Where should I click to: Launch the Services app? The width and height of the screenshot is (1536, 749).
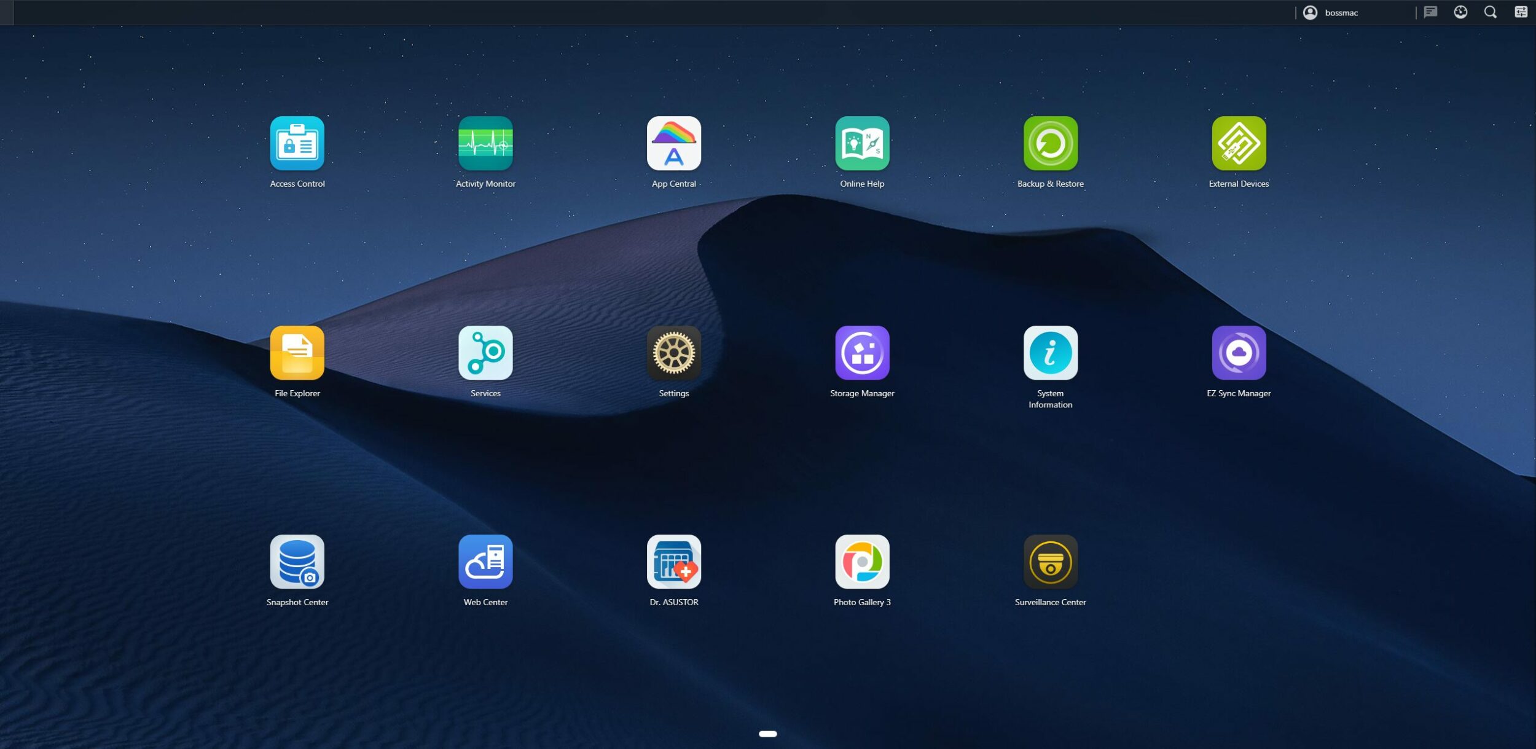click(485, 353)
